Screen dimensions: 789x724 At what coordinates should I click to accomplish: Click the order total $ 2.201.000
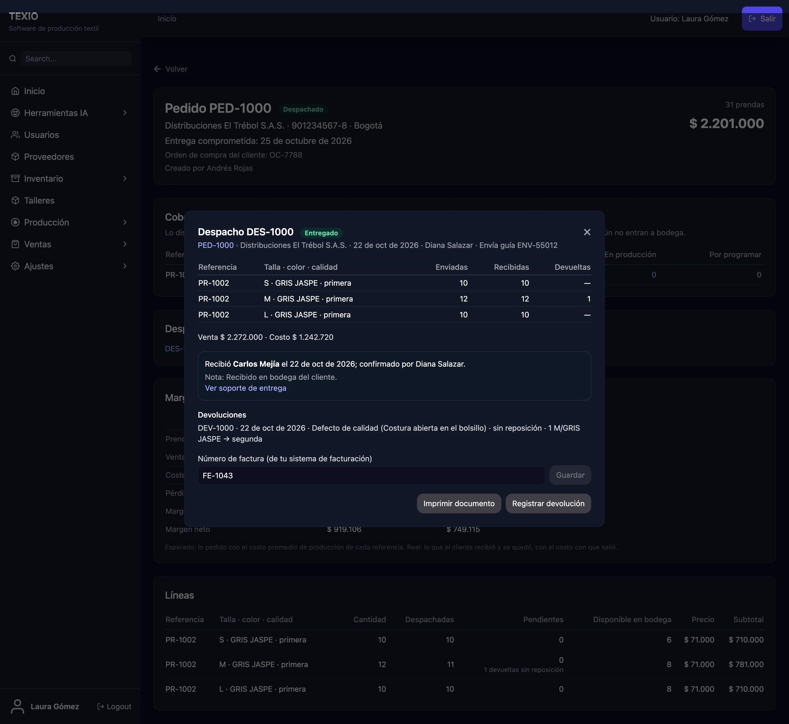pos(726,123)
